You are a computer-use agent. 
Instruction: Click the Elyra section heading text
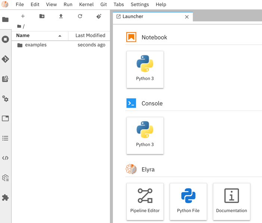pos(148,169)
